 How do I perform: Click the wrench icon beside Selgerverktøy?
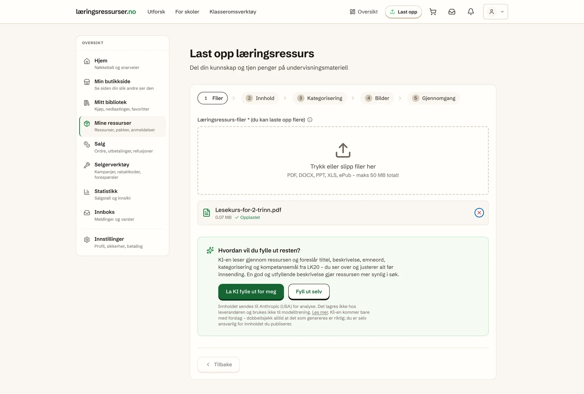coord(87,165)
